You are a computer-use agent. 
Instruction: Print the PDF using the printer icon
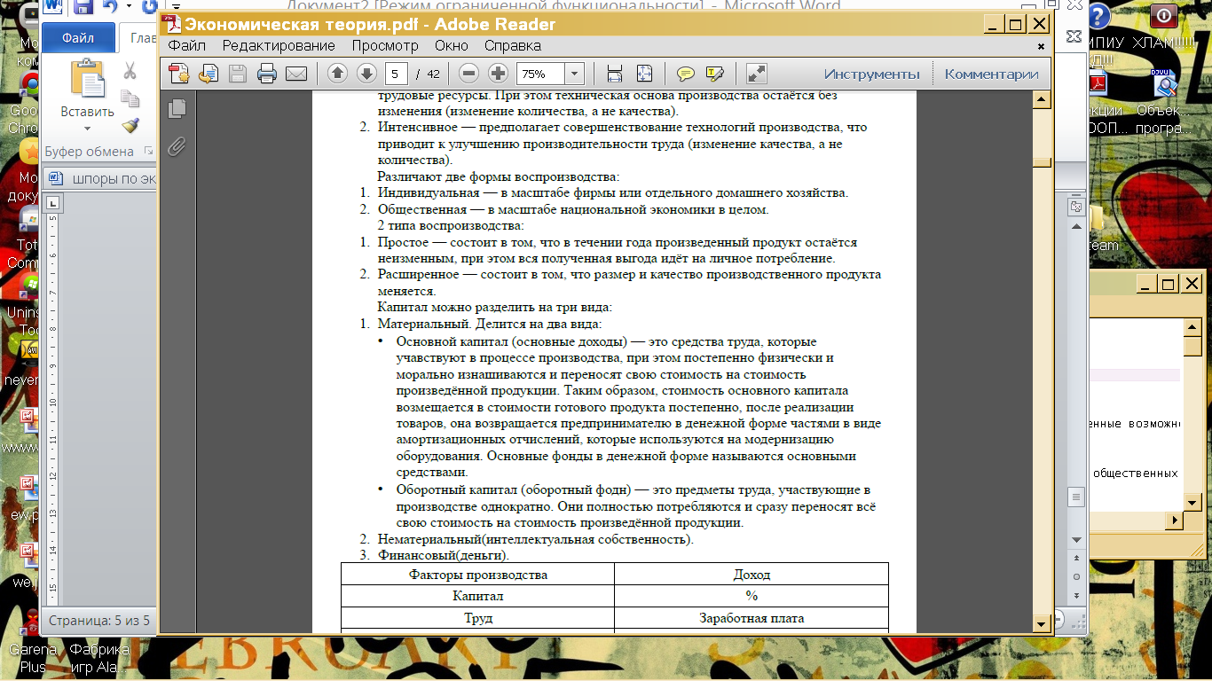click(267, 74)
